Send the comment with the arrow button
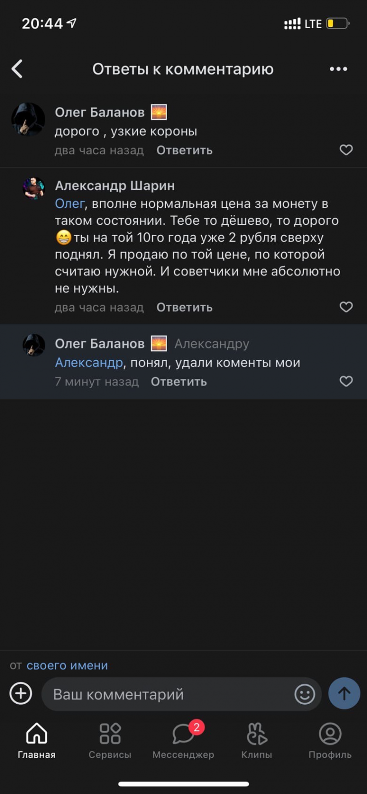 [344, 693]
